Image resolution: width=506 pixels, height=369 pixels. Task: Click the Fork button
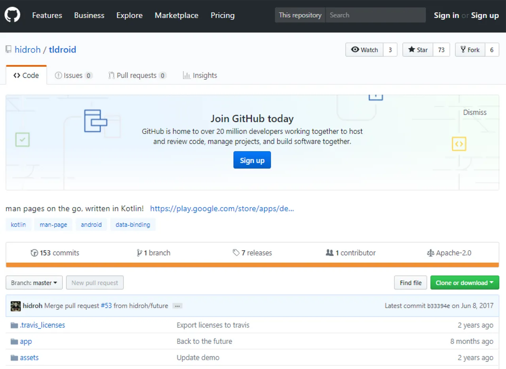point(470,50)
